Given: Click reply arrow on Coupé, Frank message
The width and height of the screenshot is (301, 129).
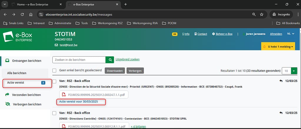Looking at the screenshot, I should (281, 81).
